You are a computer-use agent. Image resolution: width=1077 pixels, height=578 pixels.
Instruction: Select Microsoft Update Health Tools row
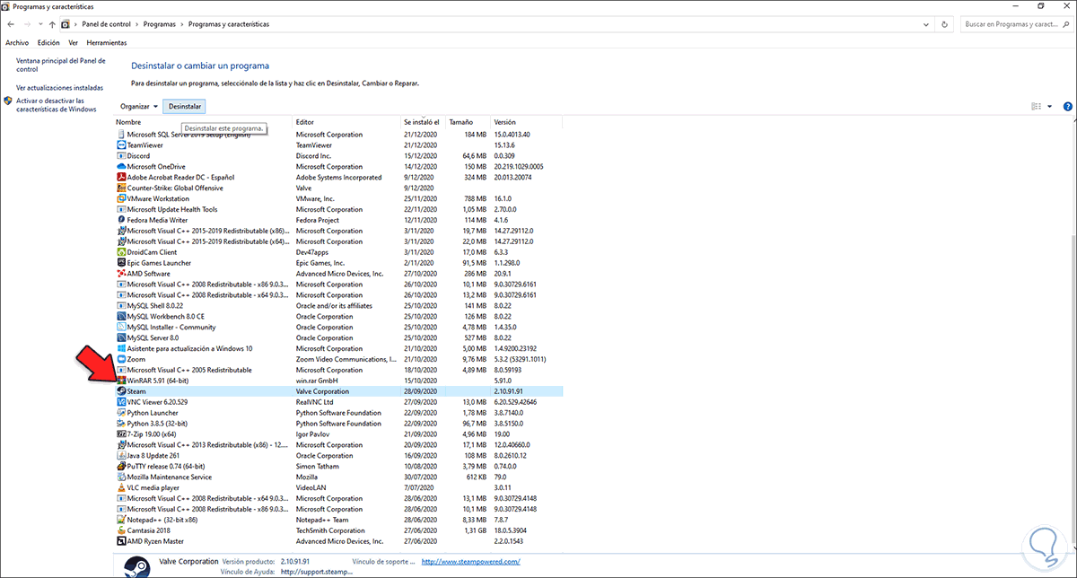click(339, 209)
